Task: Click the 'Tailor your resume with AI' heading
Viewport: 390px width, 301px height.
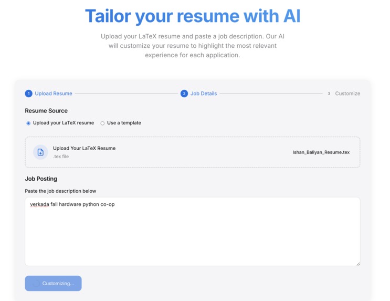Action: pyautogui.click(x=193, y=16)
